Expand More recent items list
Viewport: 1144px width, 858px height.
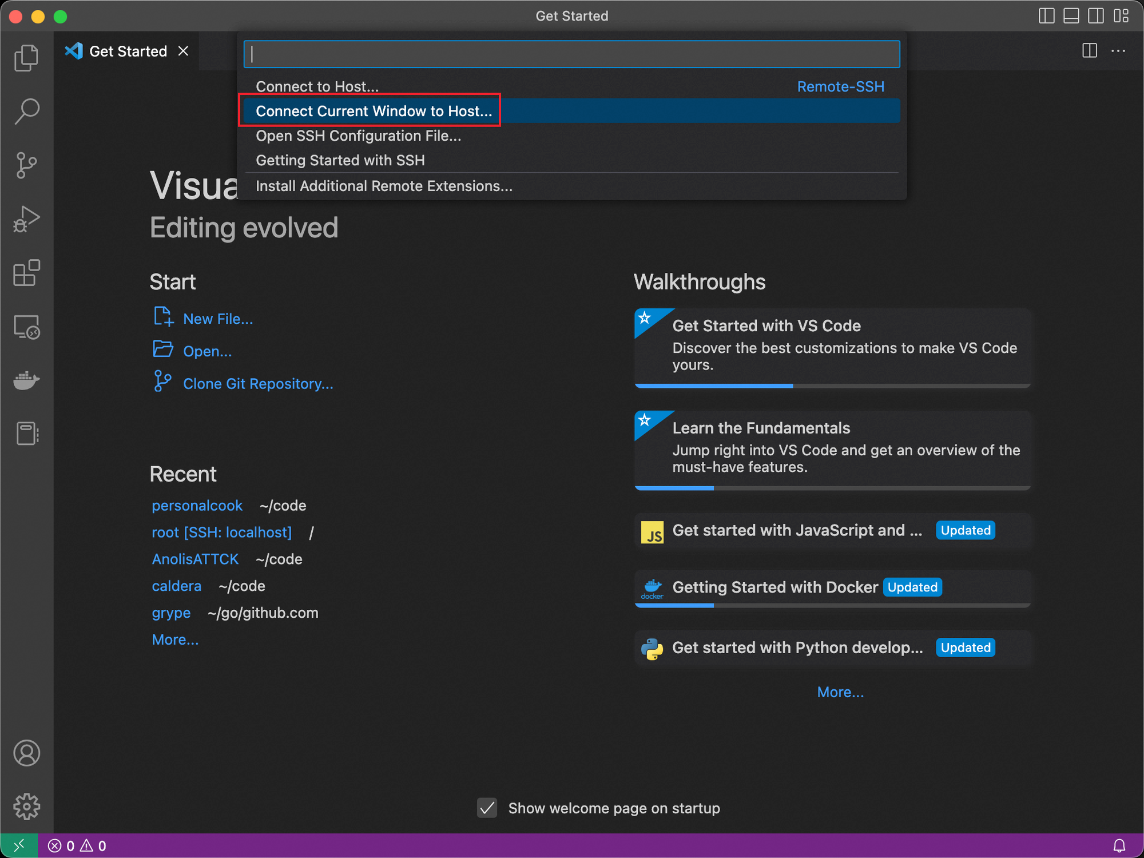pyautogui.click(x=175, y=639)
